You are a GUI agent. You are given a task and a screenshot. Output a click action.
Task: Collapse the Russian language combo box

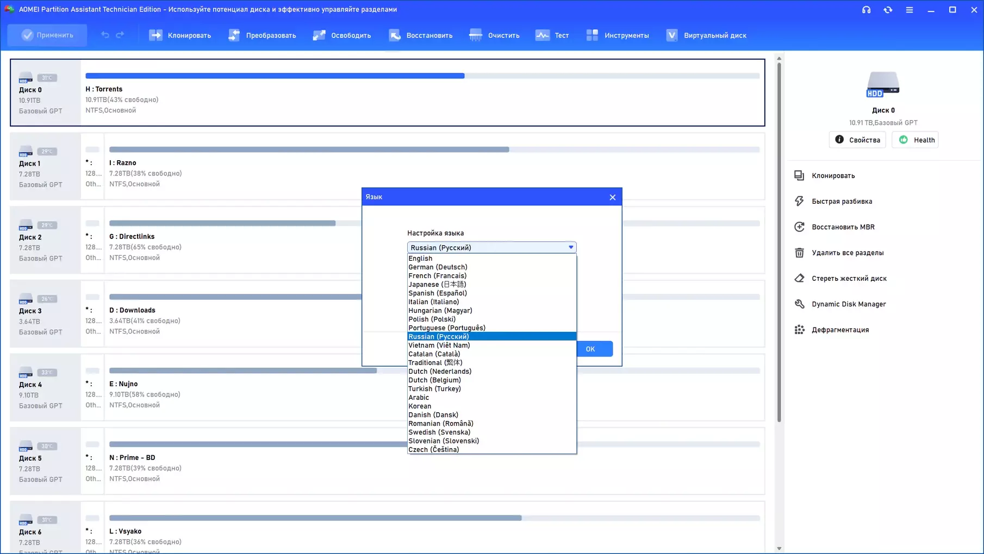571,247
